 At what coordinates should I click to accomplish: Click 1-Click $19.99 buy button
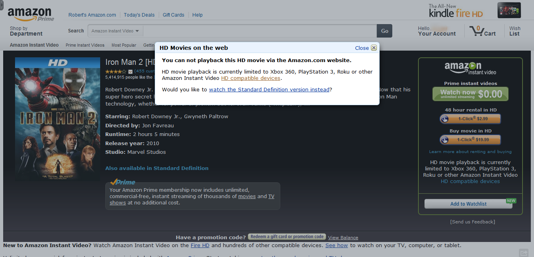[470, 140]
